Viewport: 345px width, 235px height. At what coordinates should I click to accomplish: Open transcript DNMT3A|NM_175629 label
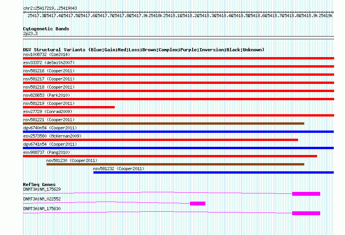click(42, 190)
